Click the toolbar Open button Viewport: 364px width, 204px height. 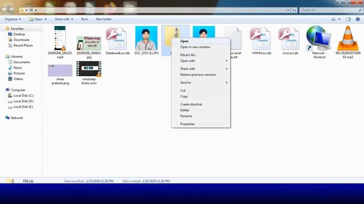click(35, 19)
